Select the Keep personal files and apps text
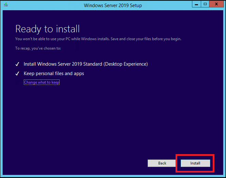The width and height of the screenshot is (226, 178). click(x=54, y=74)
